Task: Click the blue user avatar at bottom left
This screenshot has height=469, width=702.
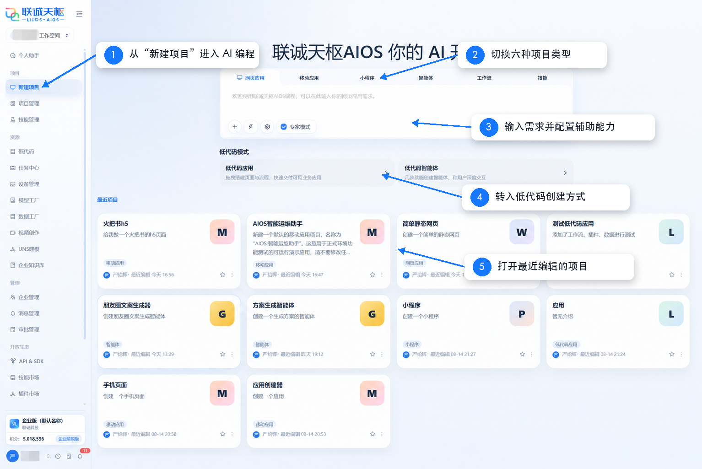Action: pos(12,456)
